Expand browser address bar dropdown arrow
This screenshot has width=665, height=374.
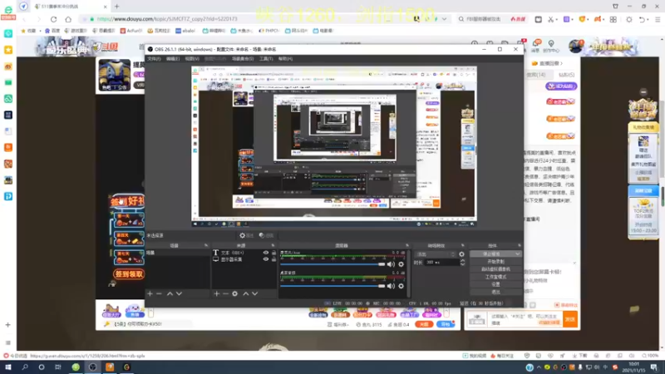tap(444, 19)
